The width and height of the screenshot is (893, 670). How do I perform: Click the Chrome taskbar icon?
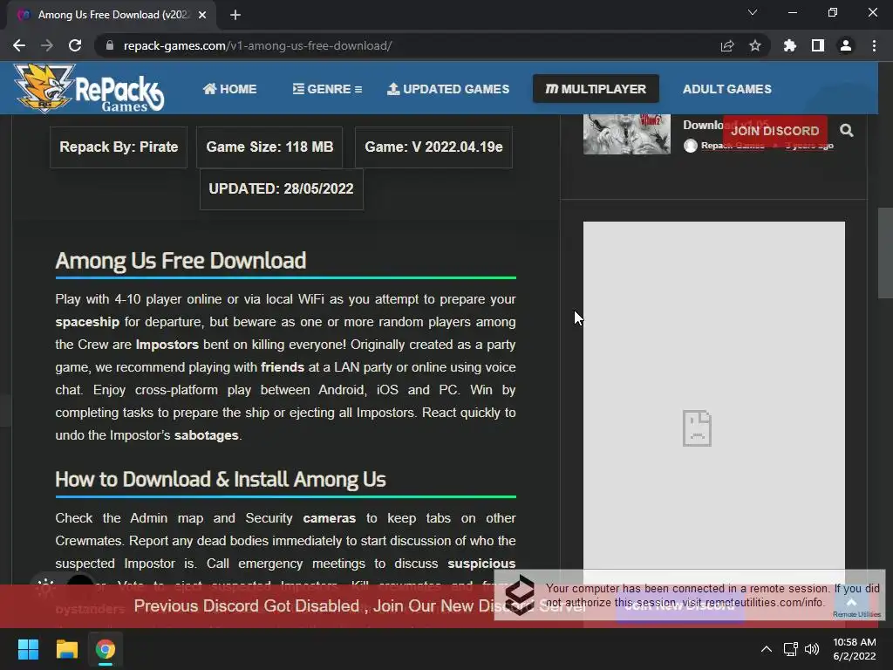[x=106, y=649]
